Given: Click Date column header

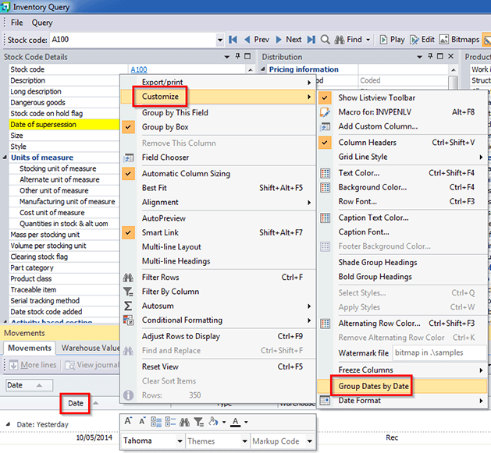Looking at the screenshot, I should pos(76,403).
